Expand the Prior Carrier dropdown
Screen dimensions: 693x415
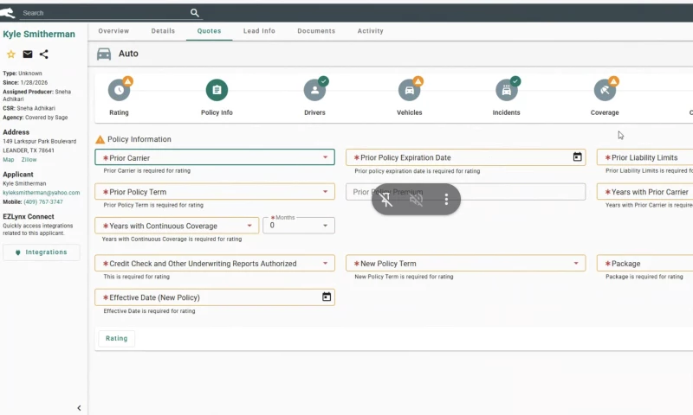click(326, 158)
